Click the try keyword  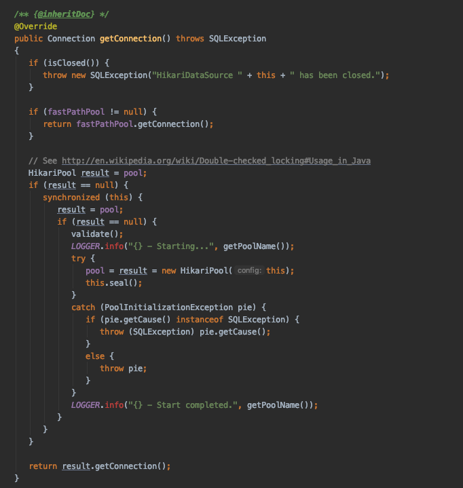click(x=78, y=259)
